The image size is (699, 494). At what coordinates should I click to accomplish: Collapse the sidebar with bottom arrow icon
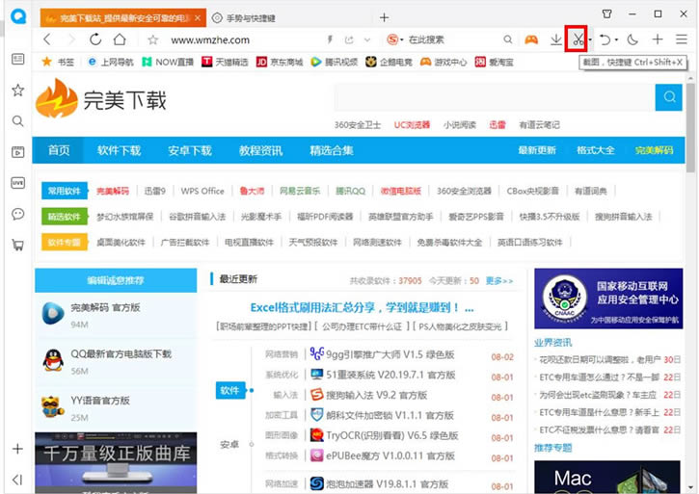17,480
